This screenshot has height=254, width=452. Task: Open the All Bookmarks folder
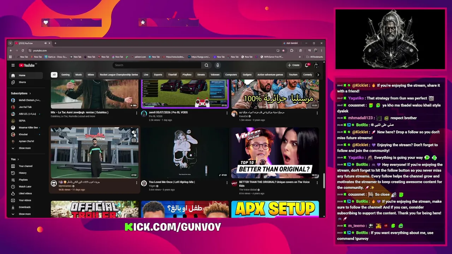[315, 57]
